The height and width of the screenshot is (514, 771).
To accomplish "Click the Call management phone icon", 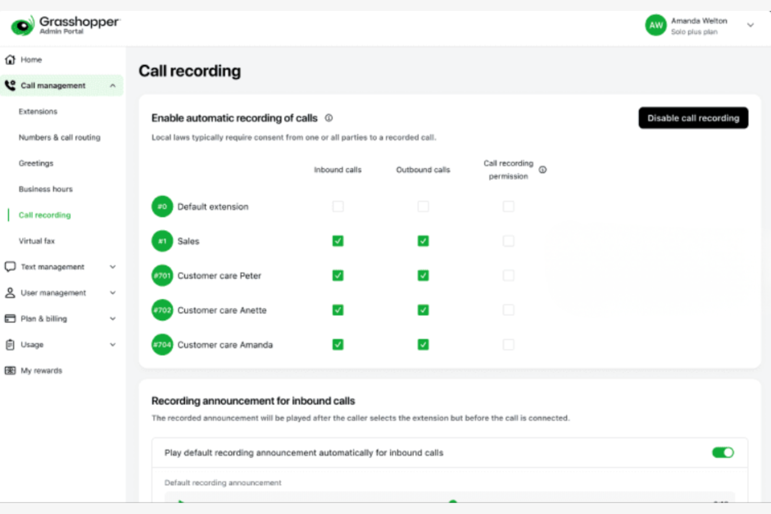I will coord(9,85).
